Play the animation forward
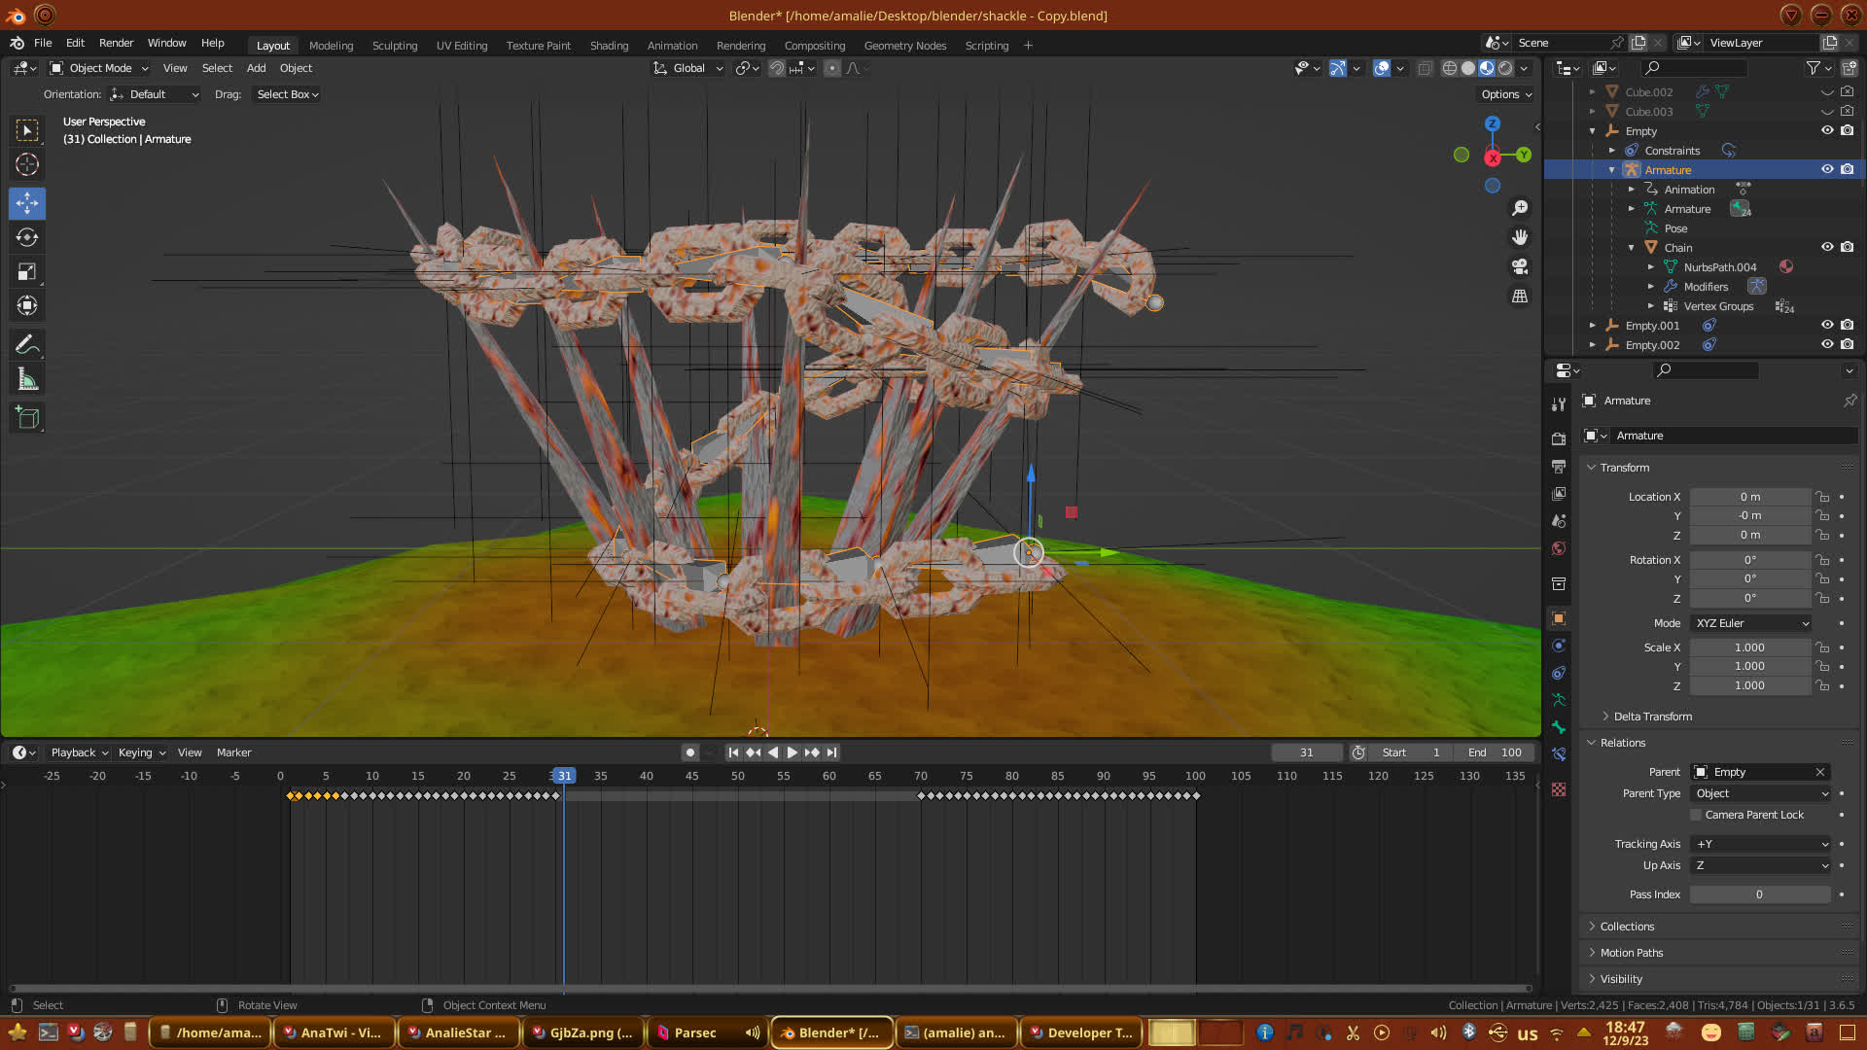Image resolution: width=1867 pixels, height=1050 pixels. coord(793,752)
